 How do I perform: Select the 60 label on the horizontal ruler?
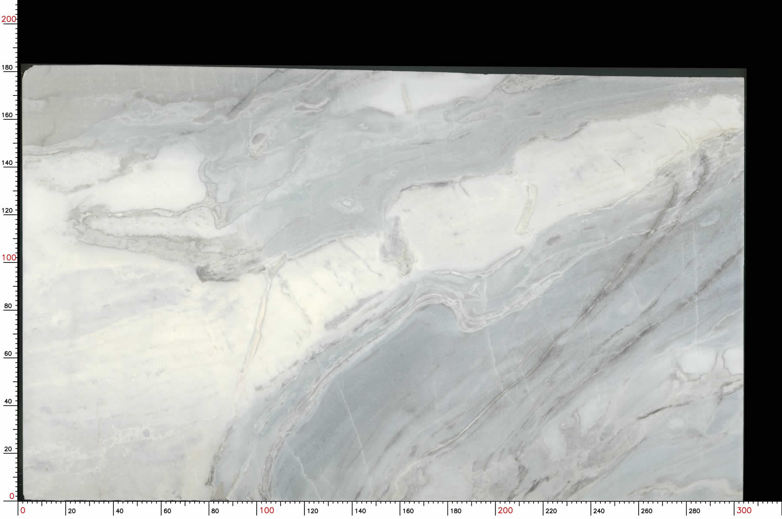point(167,511)
